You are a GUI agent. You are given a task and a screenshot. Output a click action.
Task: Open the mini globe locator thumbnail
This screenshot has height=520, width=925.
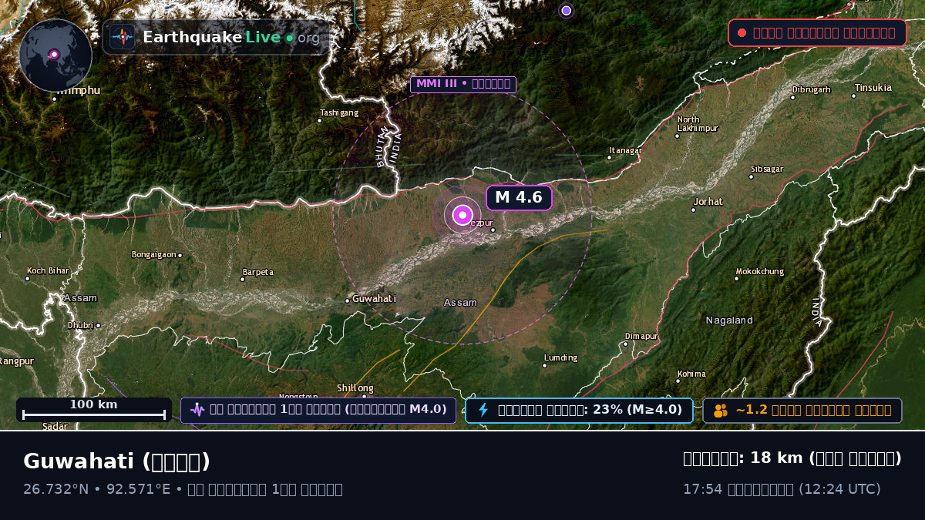point(55,55)
